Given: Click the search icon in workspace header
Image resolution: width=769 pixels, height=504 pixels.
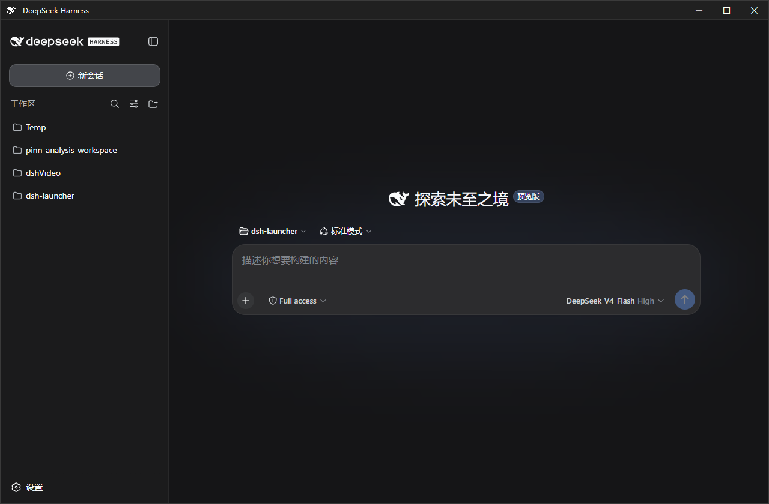Looking at the screenshot, I should pyautogui.click(x=115, y=104).
